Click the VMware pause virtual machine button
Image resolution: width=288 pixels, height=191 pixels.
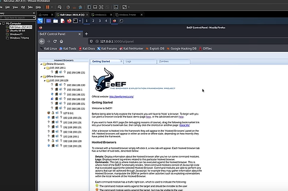pyautogui.click(x=48, y=8)
